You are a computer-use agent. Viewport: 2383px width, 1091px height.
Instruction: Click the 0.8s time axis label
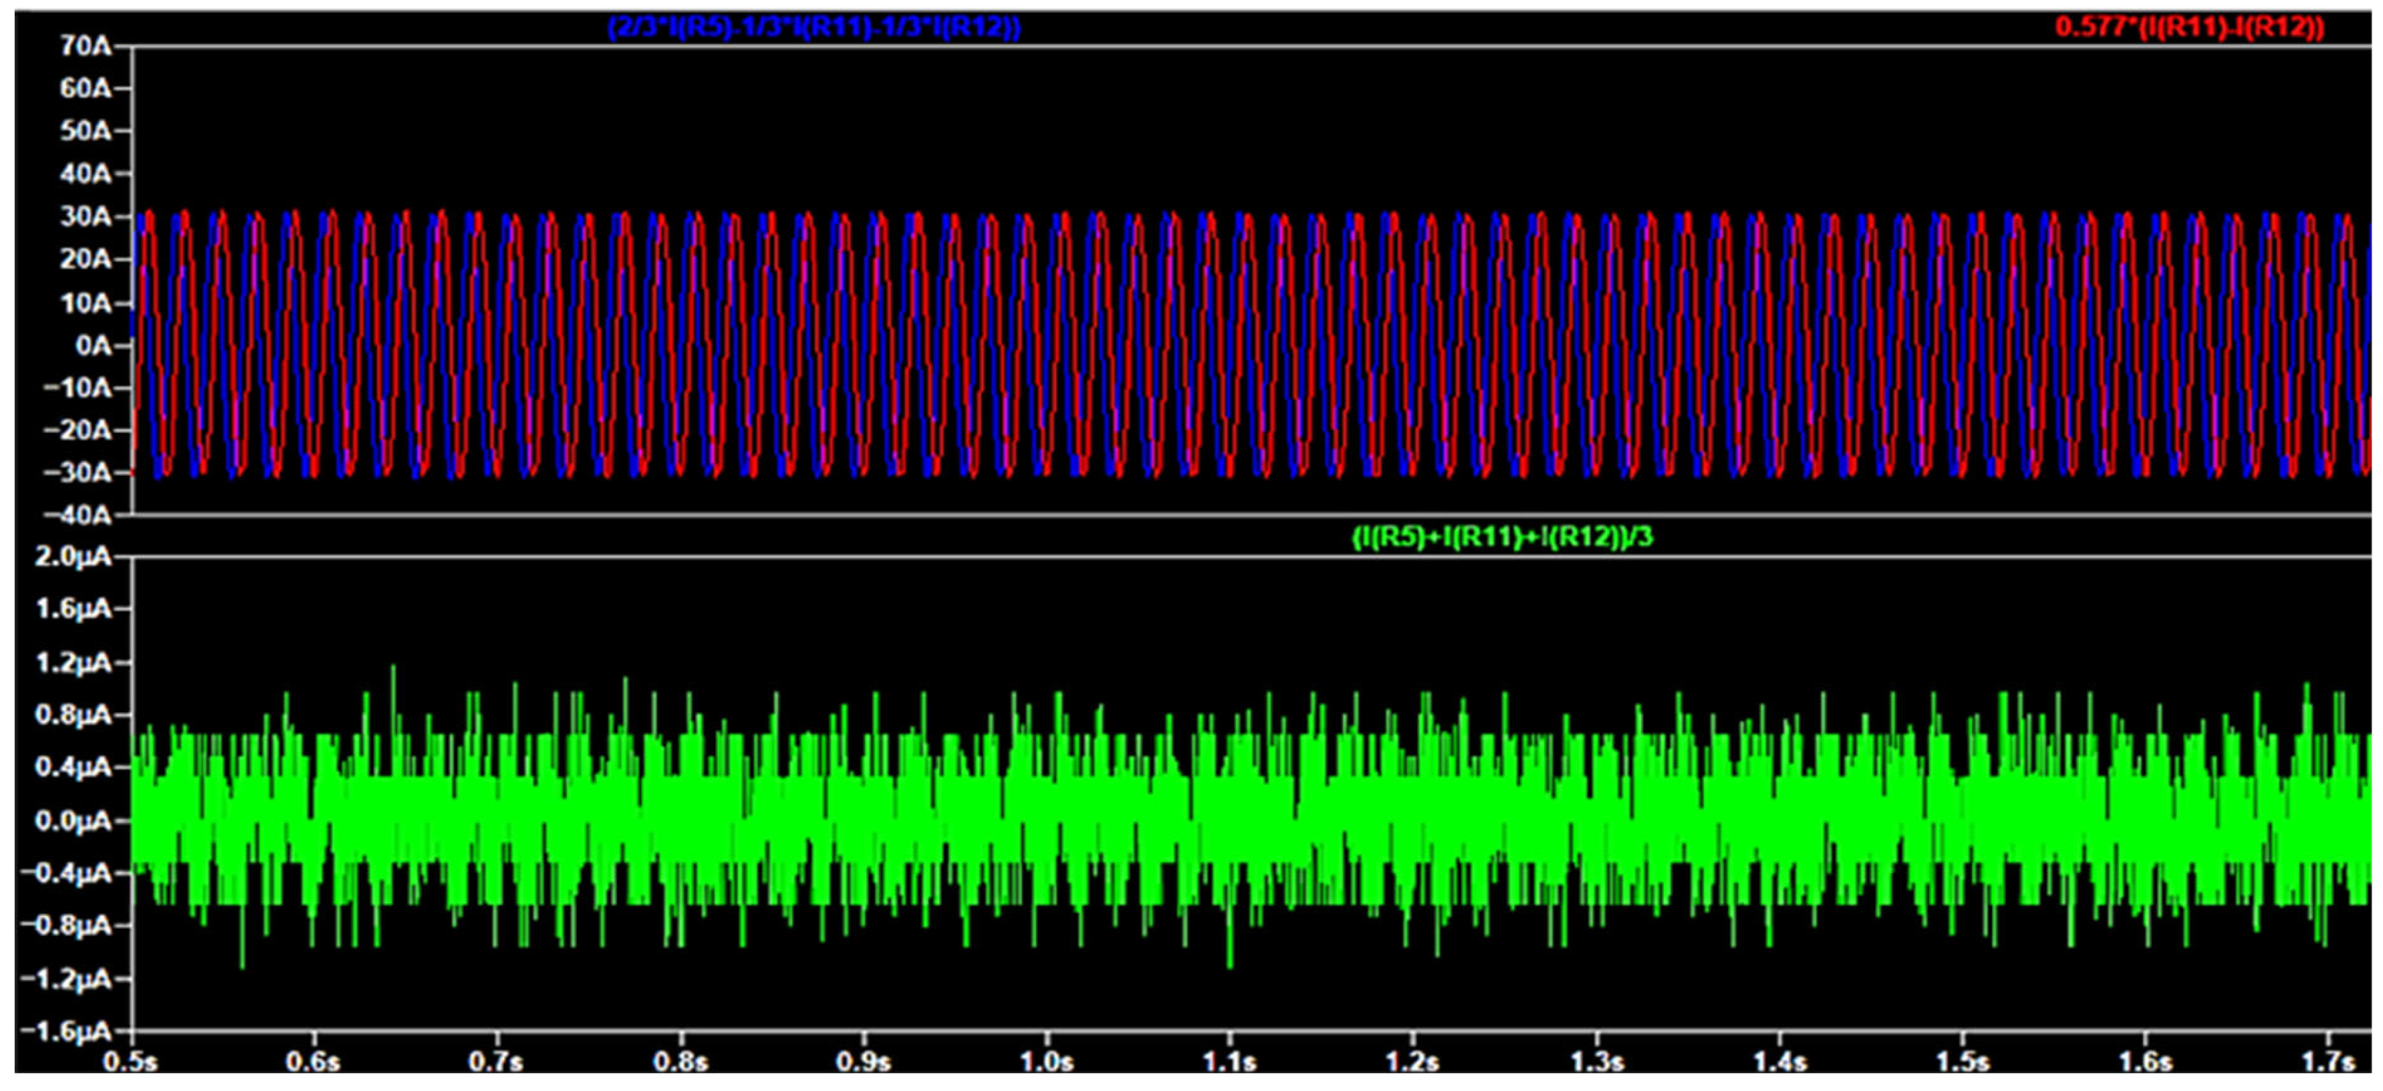tap(681, 1062)
